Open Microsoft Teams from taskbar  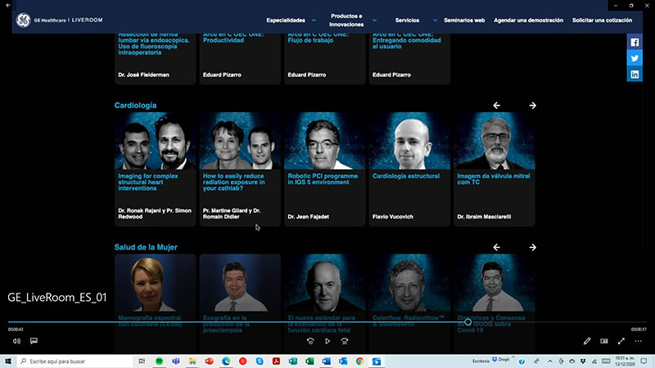[176, 361]
